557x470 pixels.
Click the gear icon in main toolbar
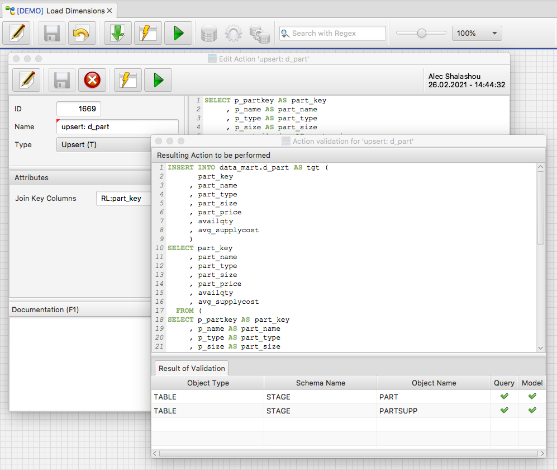tap(233, 34)
